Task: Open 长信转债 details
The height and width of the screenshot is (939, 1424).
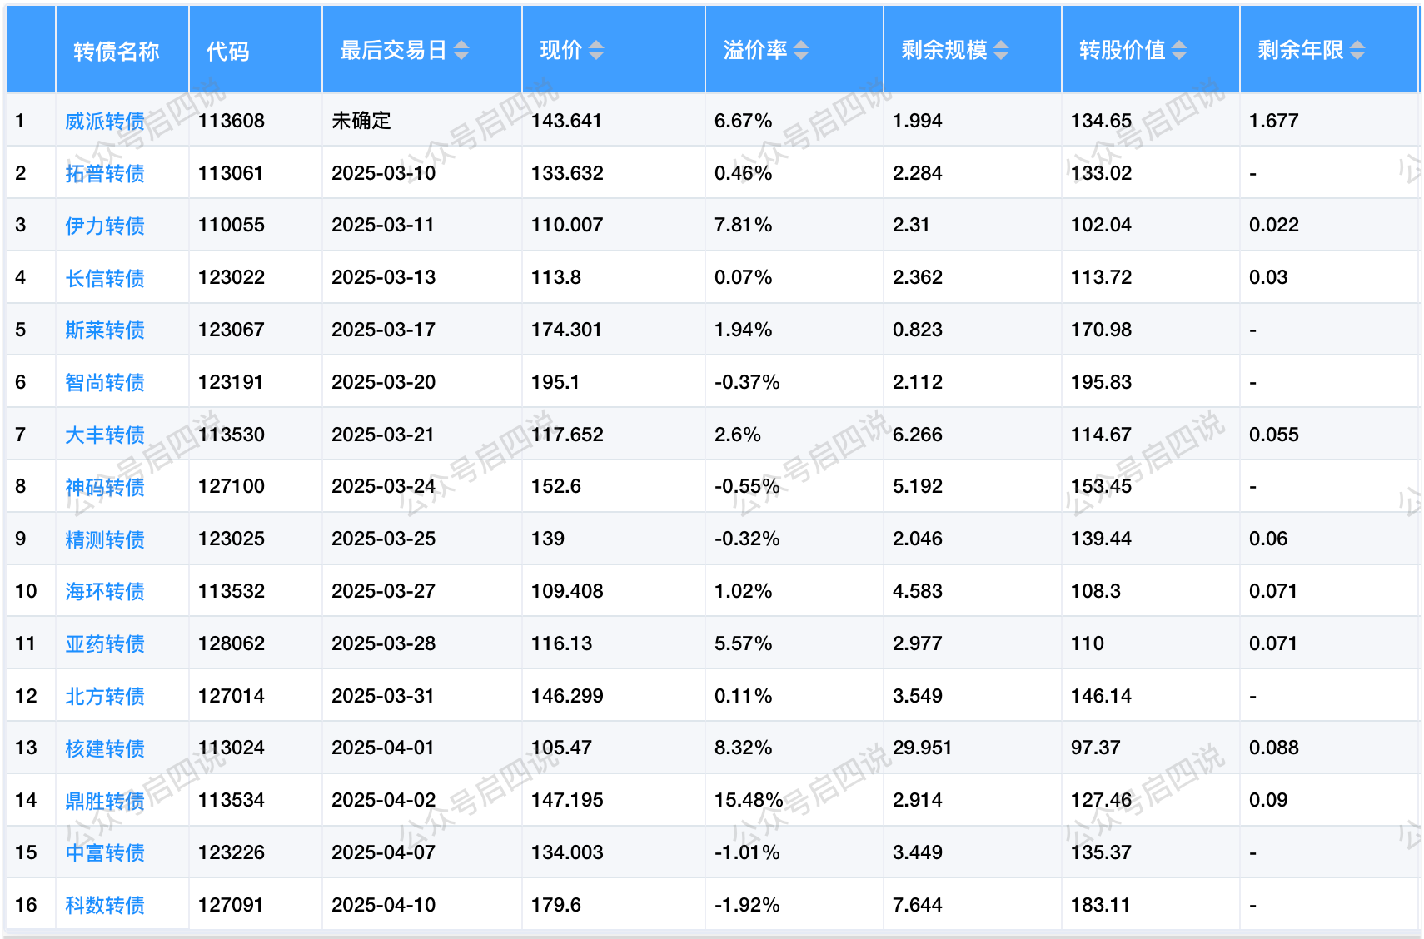Action: 105,278
